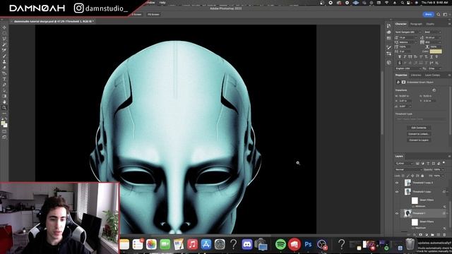Select the Brush tool in toolbar
This screenshot has height=254, width=452.
point(4,56)
